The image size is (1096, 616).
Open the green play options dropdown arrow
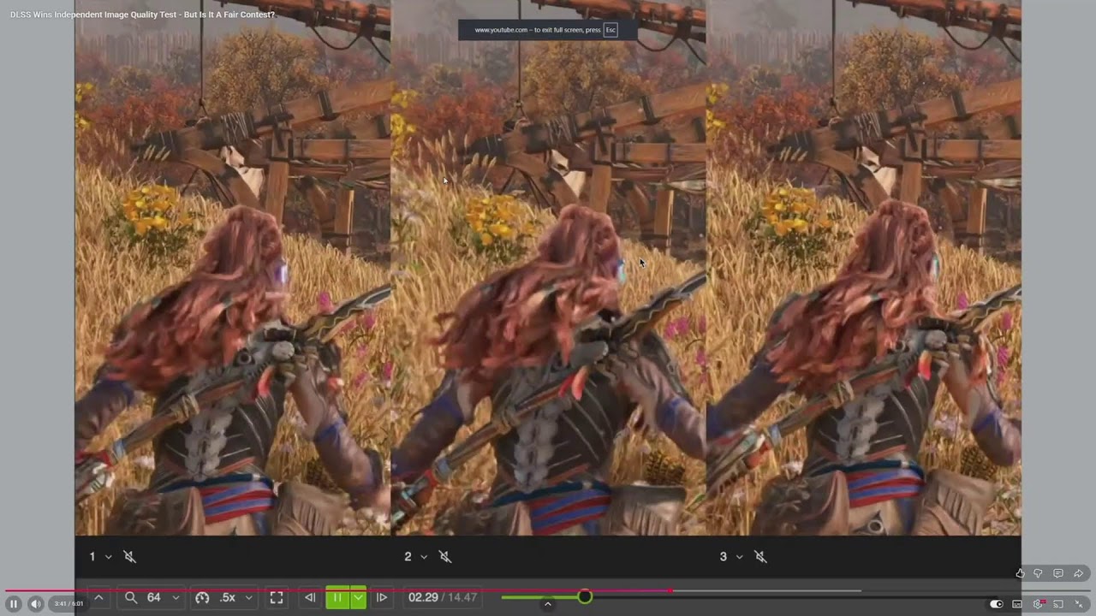[x=359, y=597]
